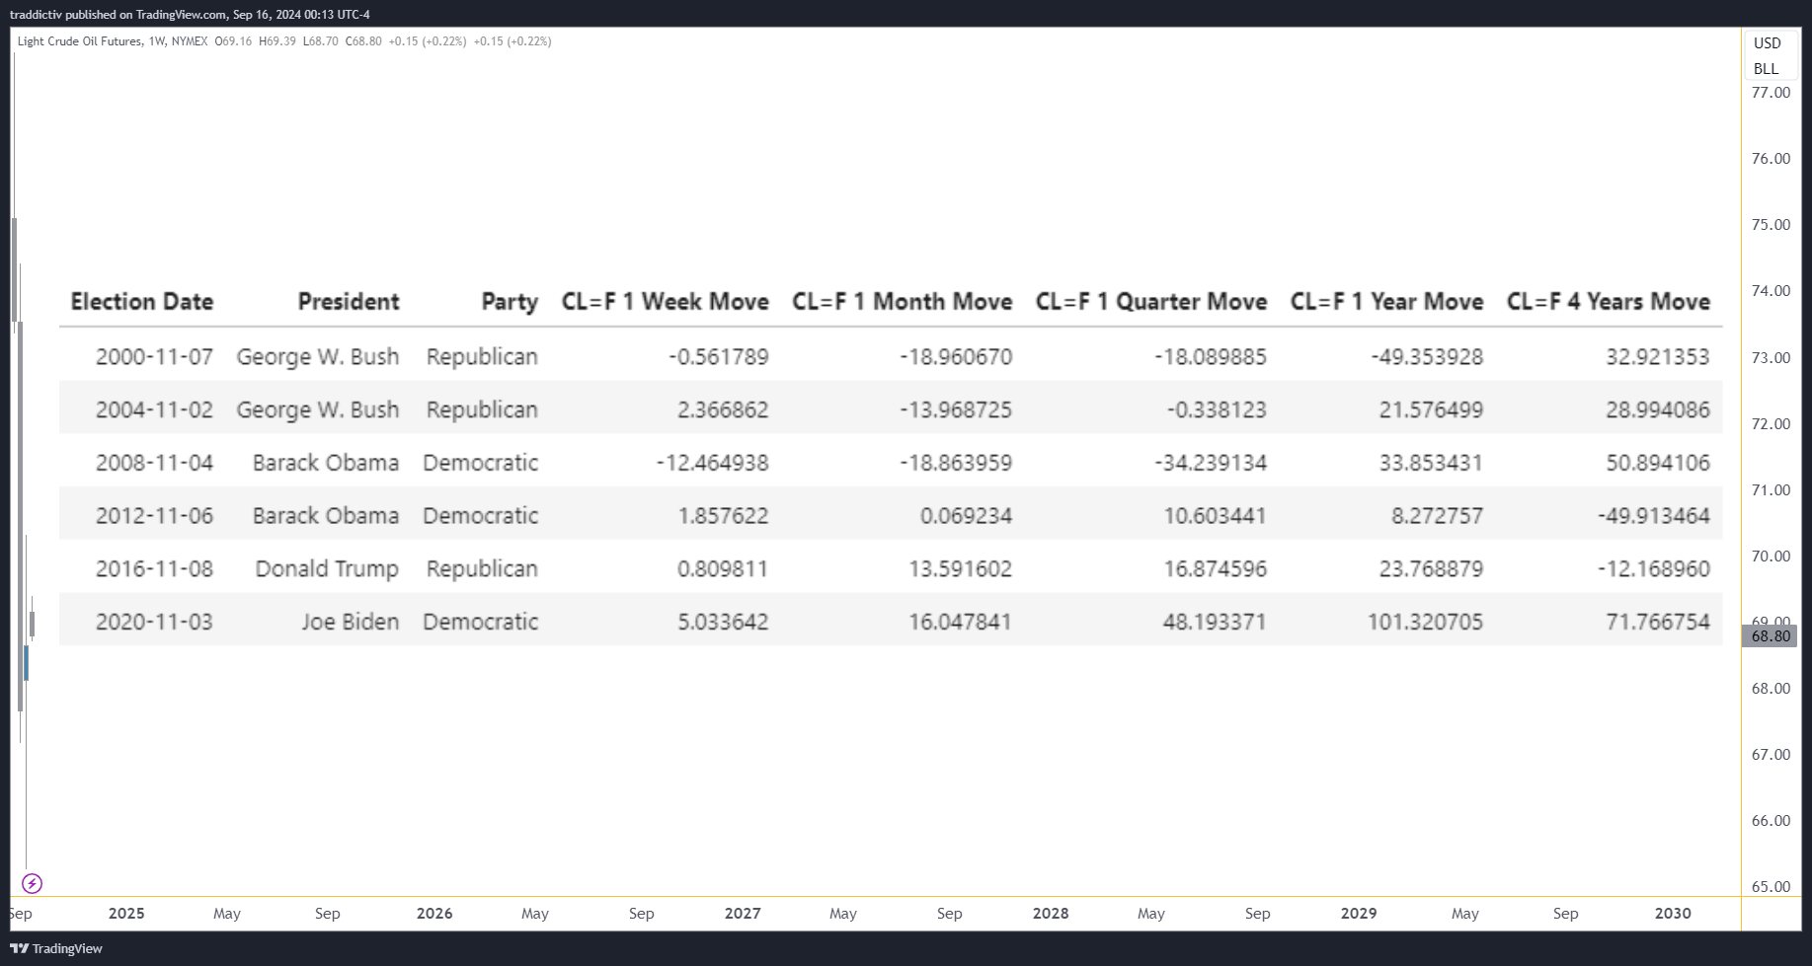
Task: Click the -12.464938 week move value
Action: [712, 463]
